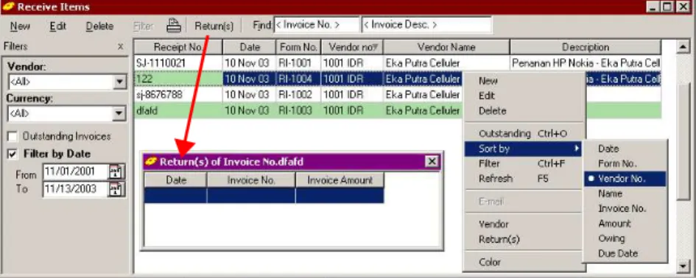Image resolution: width=696 pixels, height=278 pixels.
Task: Click the Invoice Amount header in popup
Action: tap(340, 180)
